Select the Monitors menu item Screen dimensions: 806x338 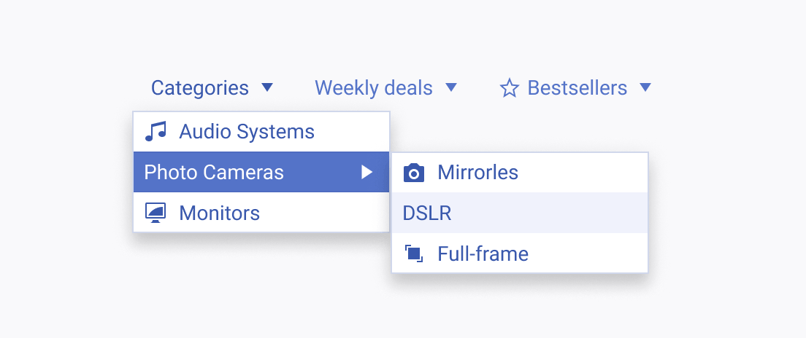(x=261, y=212)
